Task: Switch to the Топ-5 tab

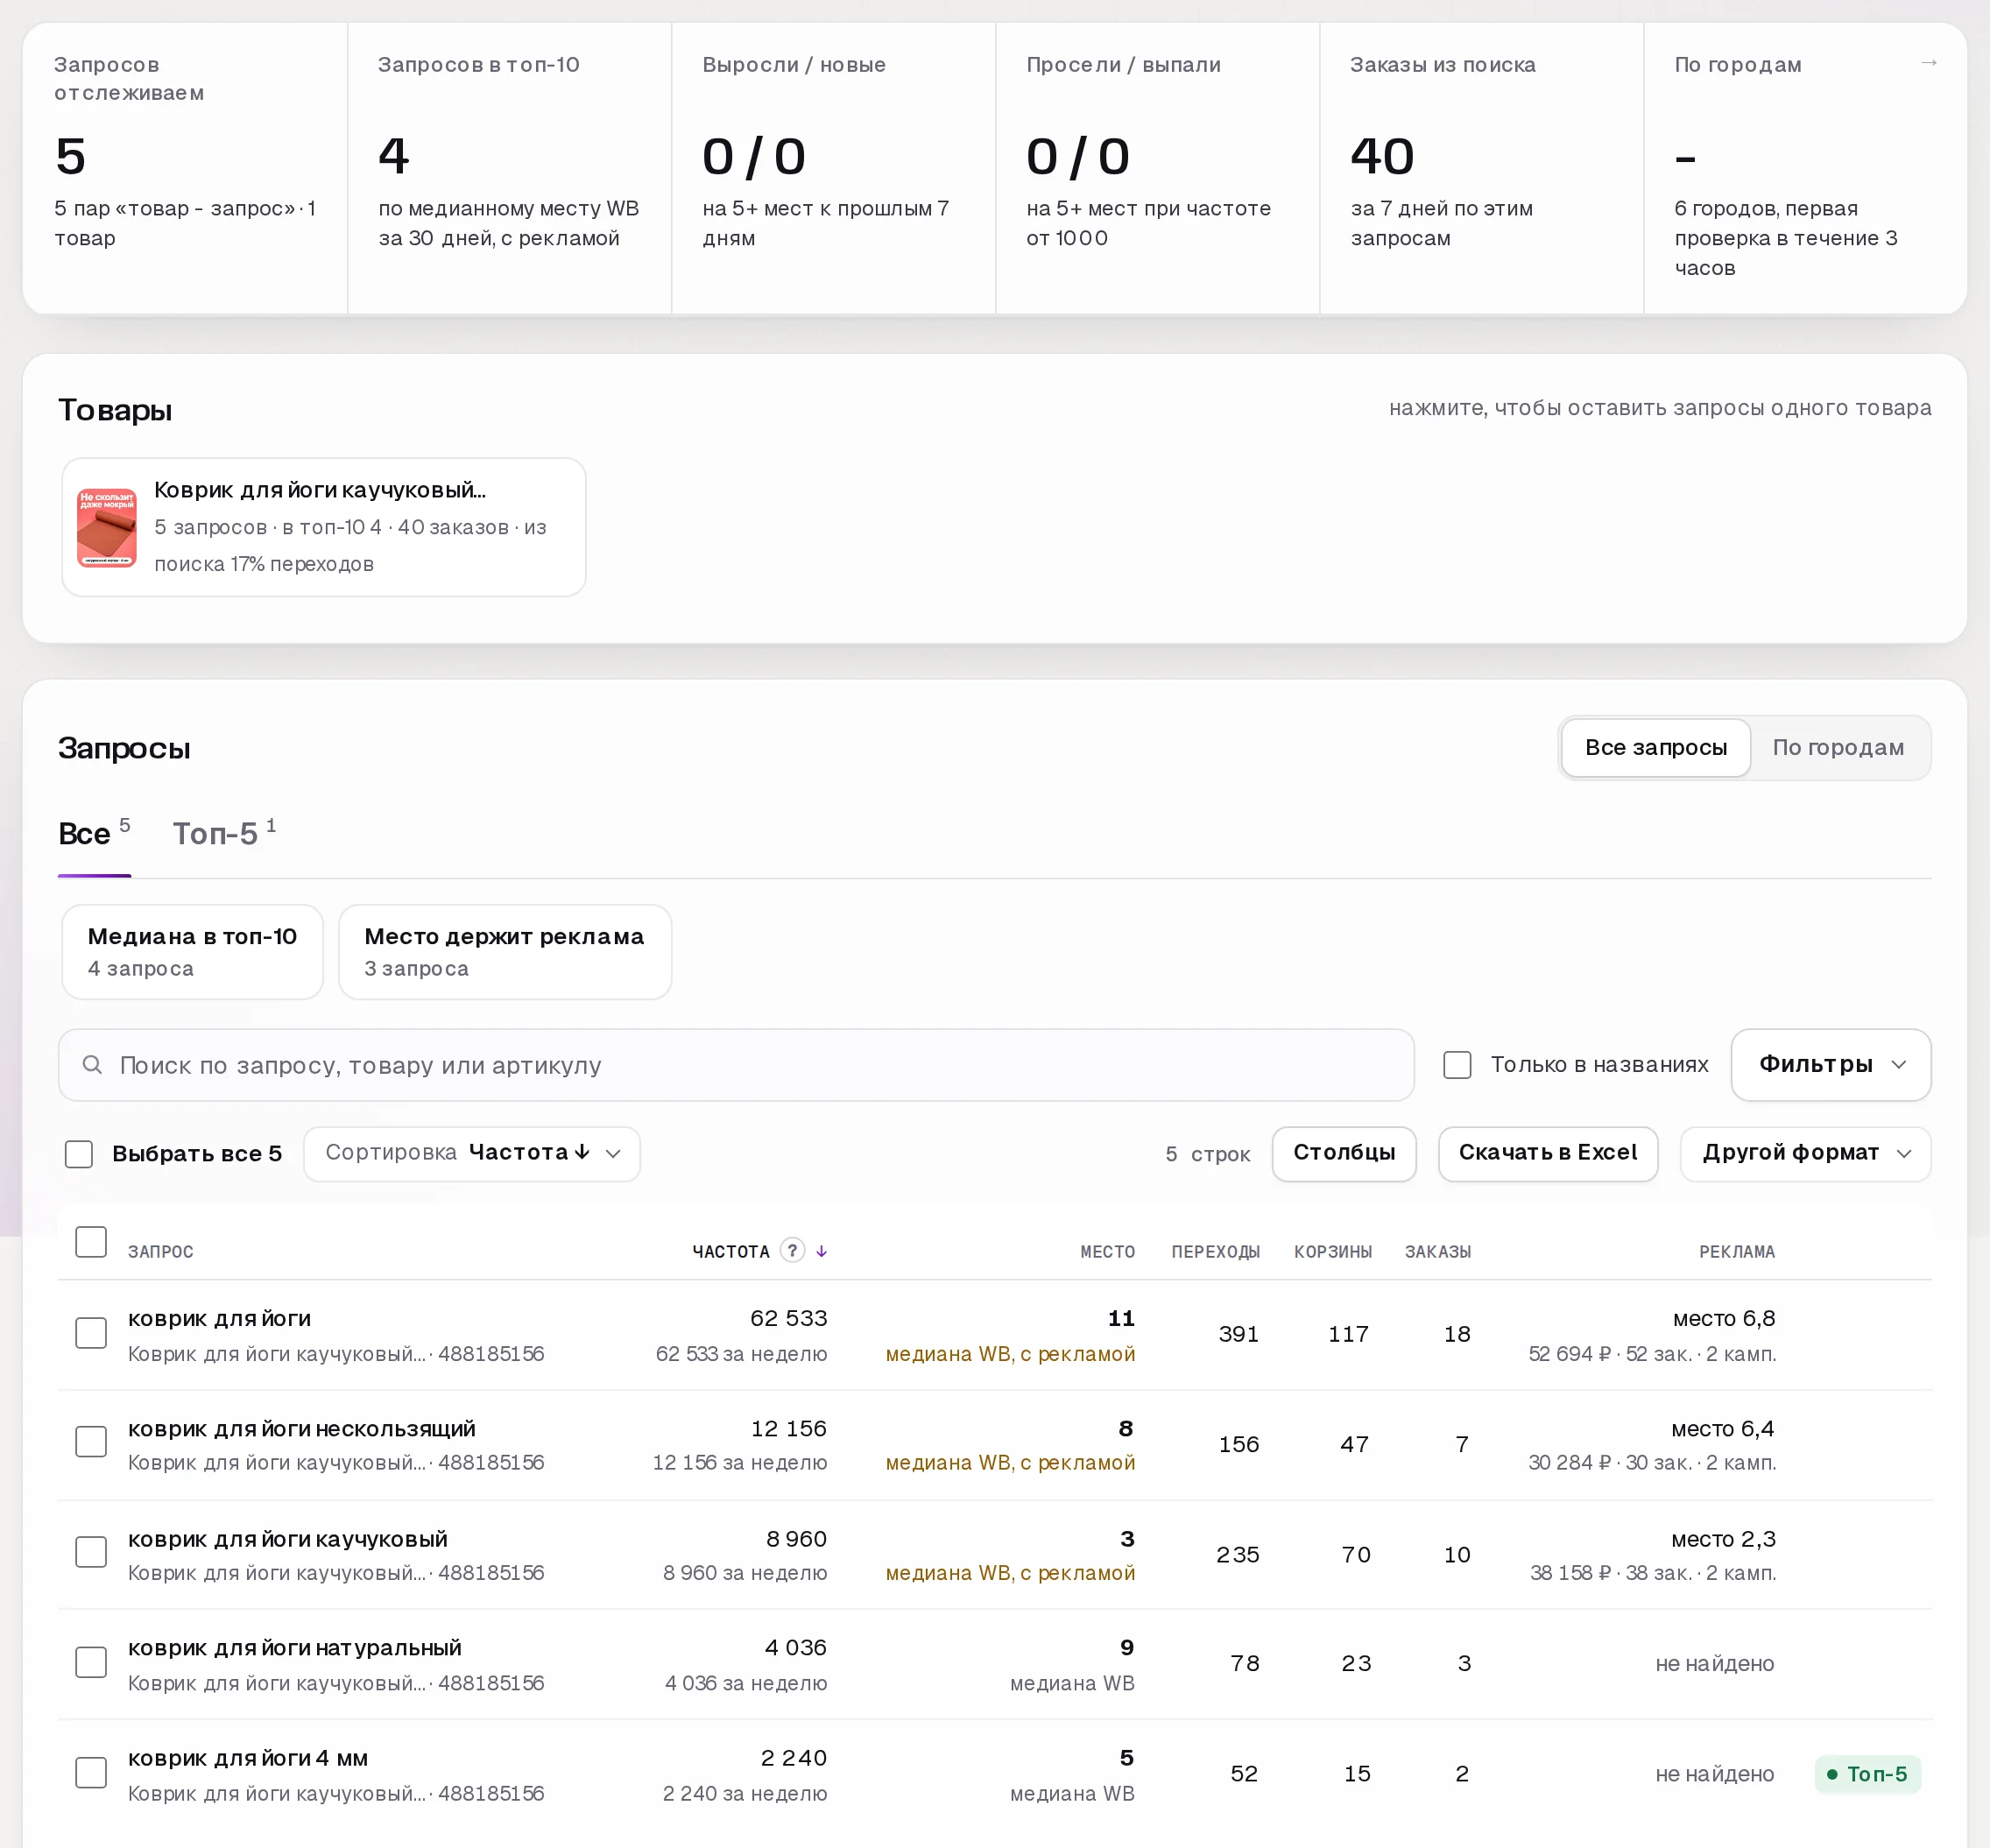Action: 224,833
